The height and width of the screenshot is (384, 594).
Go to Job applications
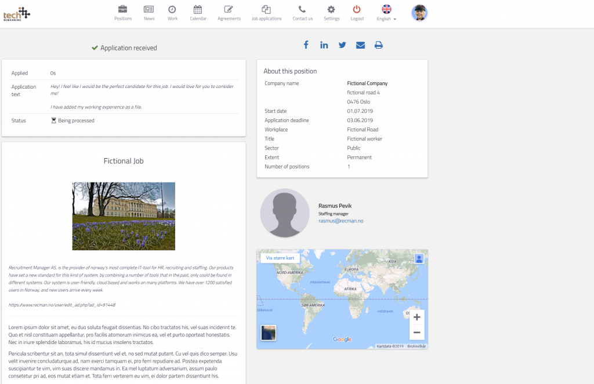click(x=266, y=13)
